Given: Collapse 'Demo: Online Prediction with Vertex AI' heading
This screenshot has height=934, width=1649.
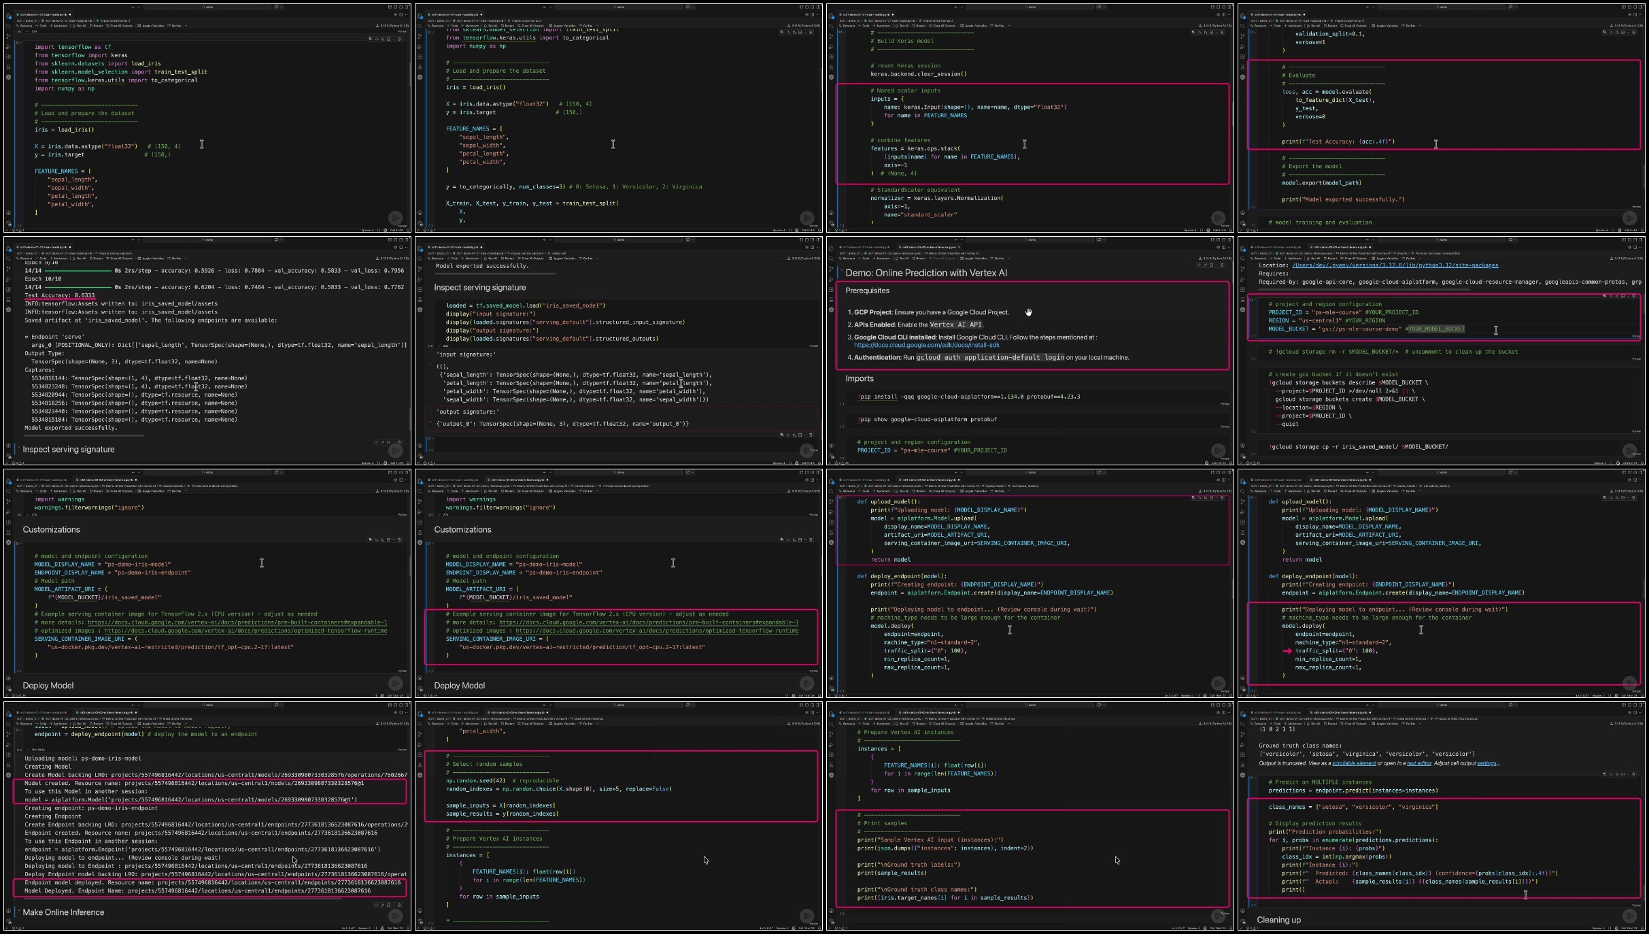Looking at the screenshot, I should click(x=842, y=270).
